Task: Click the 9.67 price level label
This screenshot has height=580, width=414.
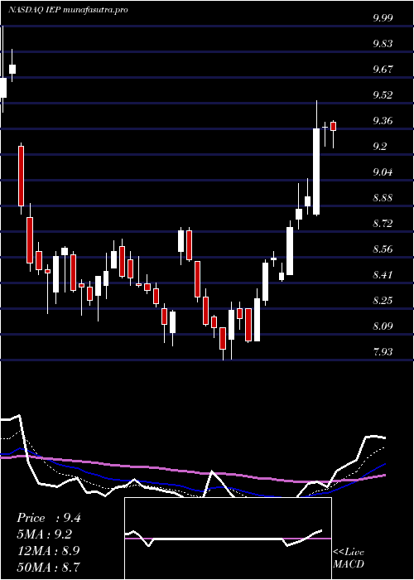Action: pos(383,69)
